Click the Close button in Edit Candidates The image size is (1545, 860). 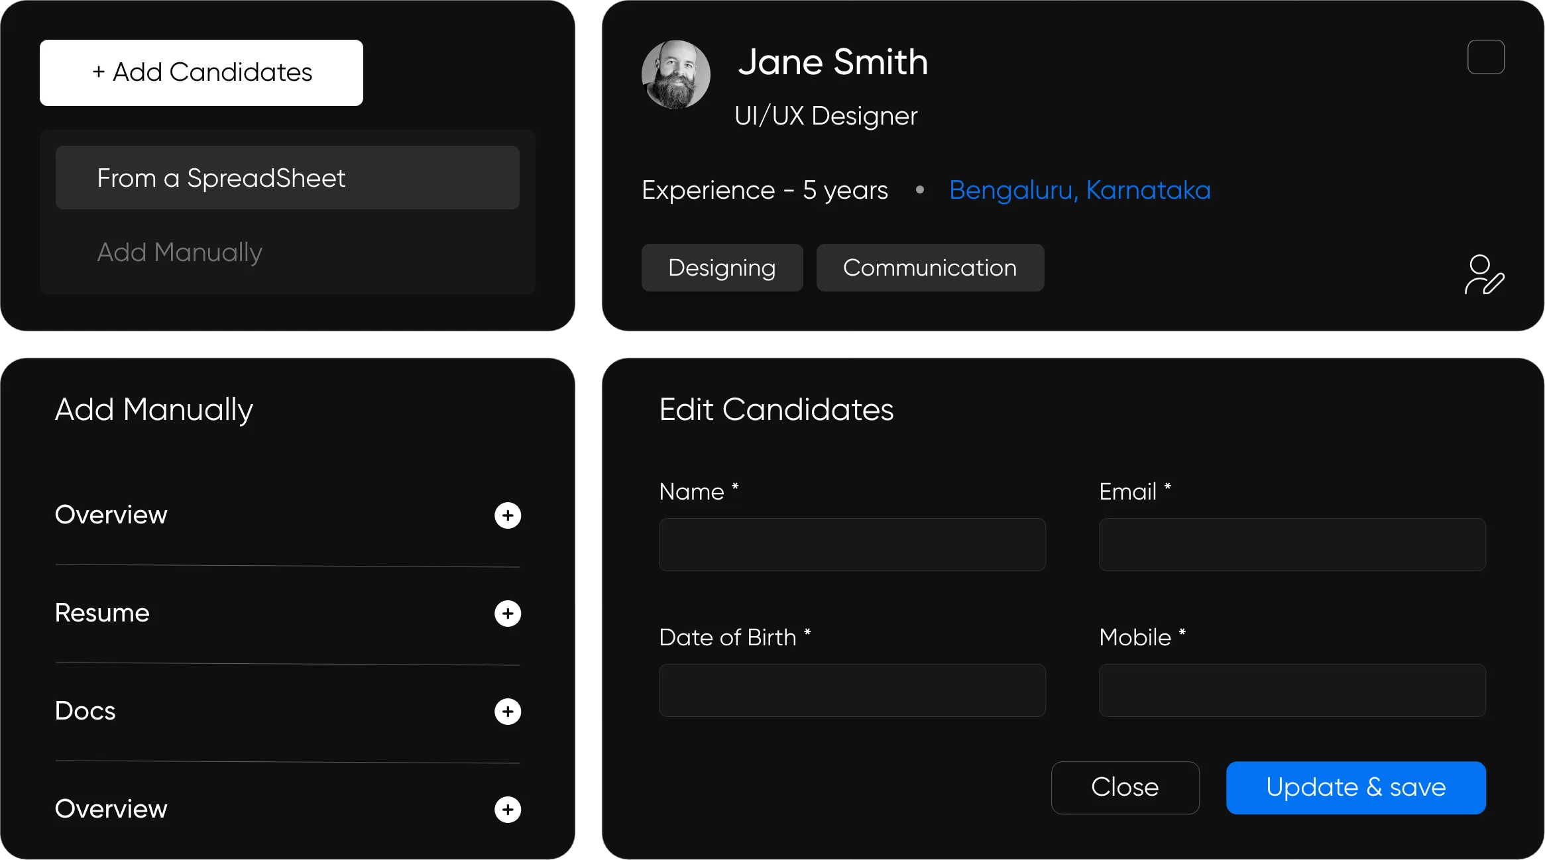pos(1125,787)
